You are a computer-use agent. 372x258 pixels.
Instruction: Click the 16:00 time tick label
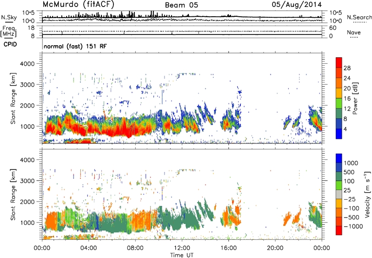tap(228, 248)
